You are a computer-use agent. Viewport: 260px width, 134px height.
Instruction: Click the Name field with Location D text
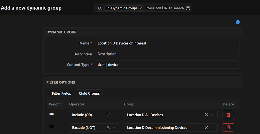tap(167, 43)
